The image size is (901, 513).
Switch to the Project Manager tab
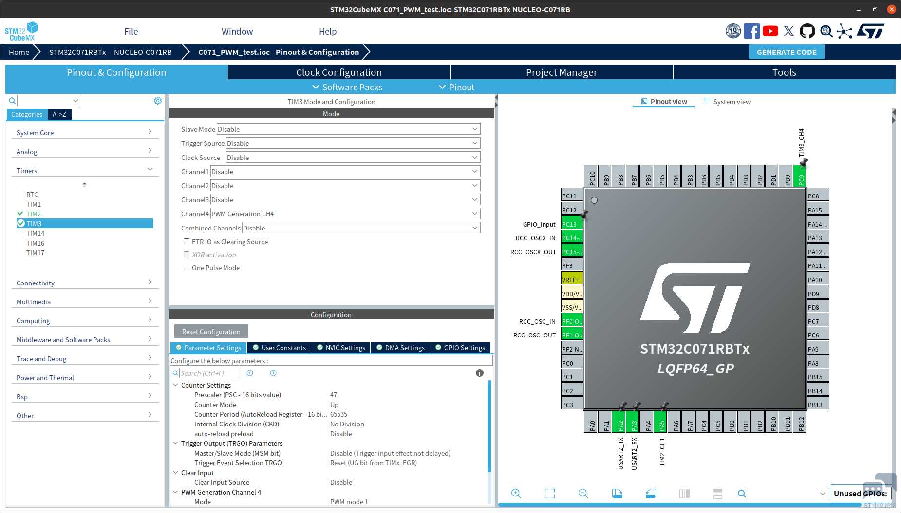562,72
